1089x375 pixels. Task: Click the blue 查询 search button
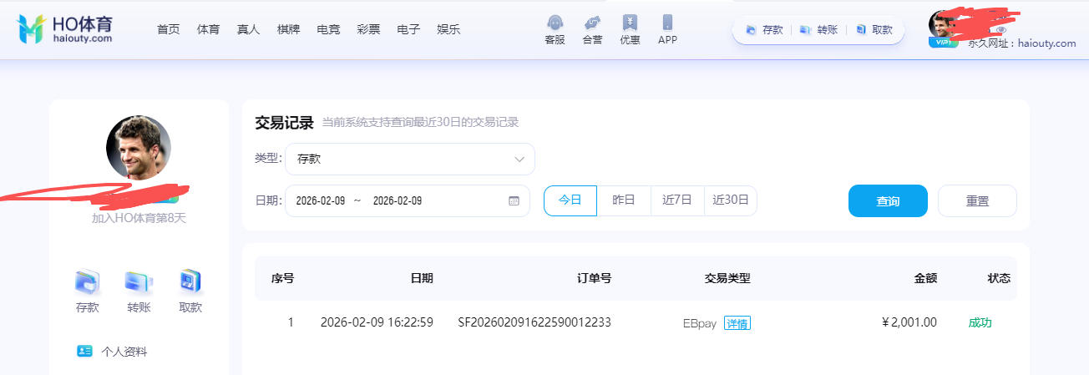pos(888,201)
